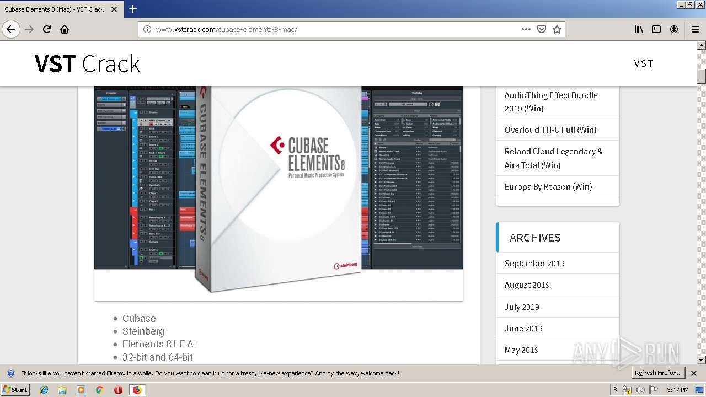
Task: Open the network tray icon
Action: click(x=627, y=390)
